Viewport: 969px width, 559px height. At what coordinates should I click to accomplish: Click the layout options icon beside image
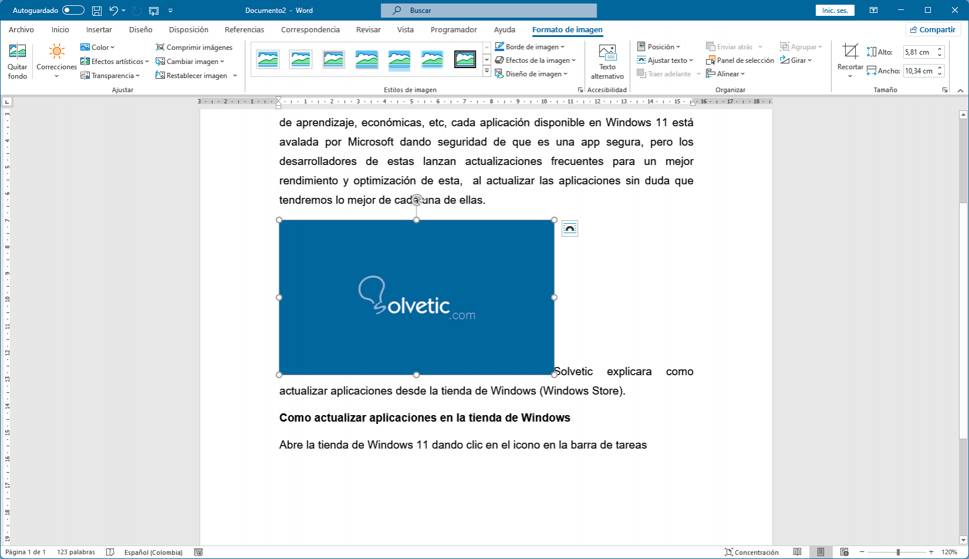click(570, 228)
